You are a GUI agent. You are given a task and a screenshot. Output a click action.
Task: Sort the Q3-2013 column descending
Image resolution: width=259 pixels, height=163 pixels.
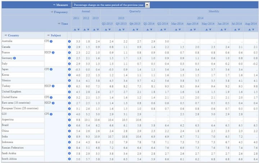point(123,30)
